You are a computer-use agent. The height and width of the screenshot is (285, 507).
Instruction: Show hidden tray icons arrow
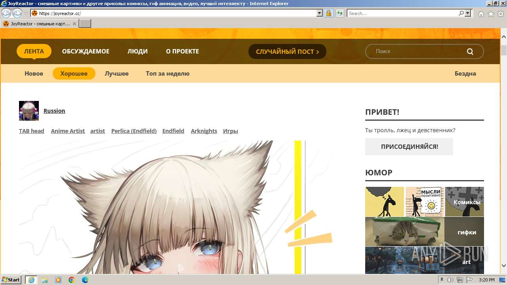(x=442, y=280)
